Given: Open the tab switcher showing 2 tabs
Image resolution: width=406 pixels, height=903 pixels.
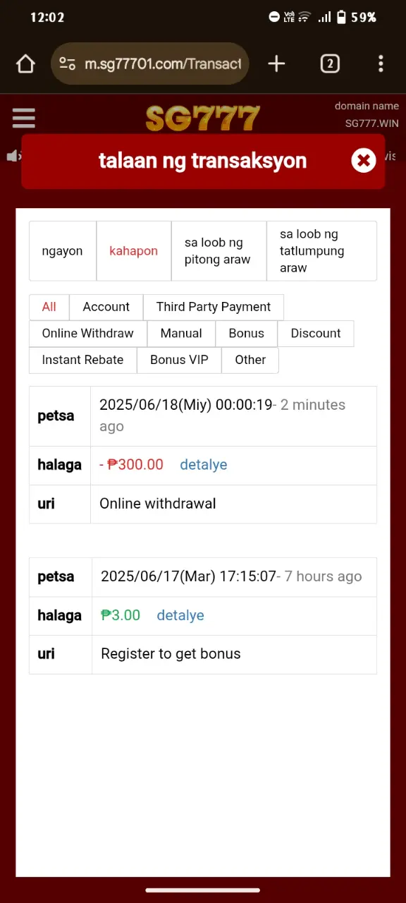Looking at the screenshot, I should pyautogui.click(x=330, y=64).
